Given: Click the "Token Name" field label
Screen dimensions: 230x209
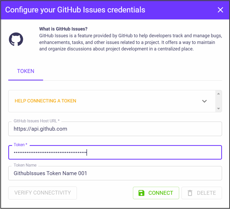Looking at the screenshot, I should pyautogui.click(x=25, y=165).
